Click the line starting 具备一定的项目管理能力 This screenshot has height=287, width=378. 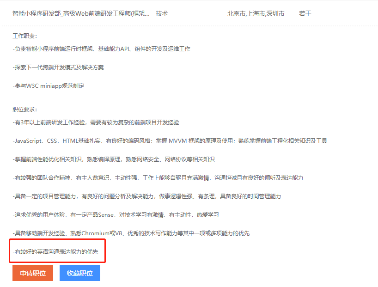pyautogui.click(x=146, y=196)
